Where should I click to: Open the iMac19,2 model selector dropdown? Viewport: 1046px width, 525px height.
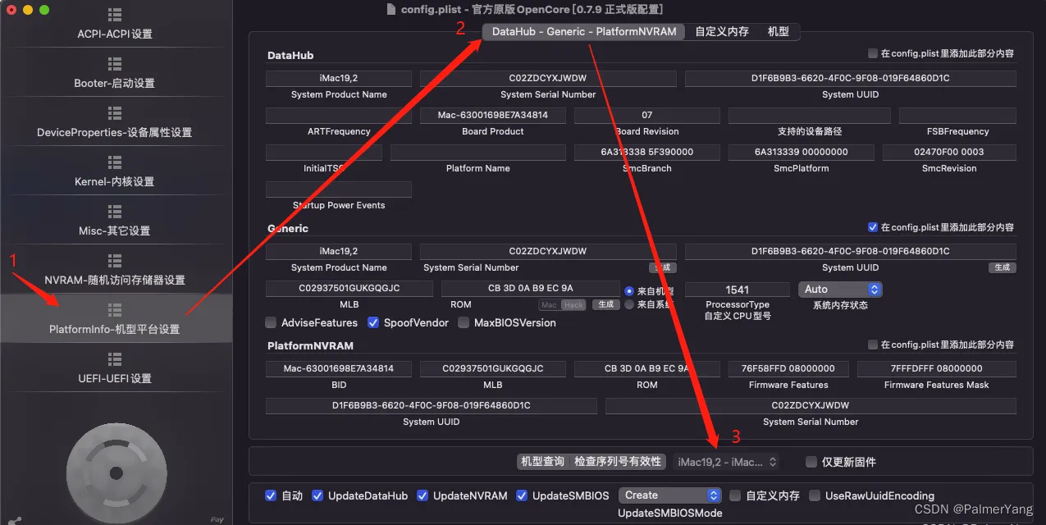click(x=727, y=463)
